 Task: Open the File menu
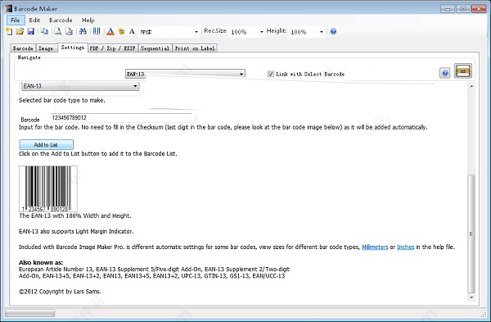point(16,20)
